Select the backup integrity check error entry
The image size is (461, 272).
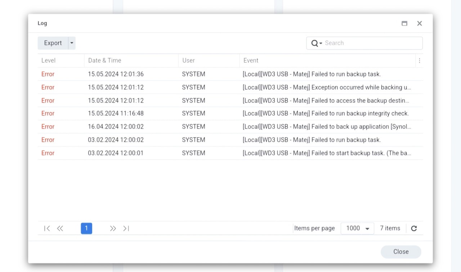[x=230, y=113]
